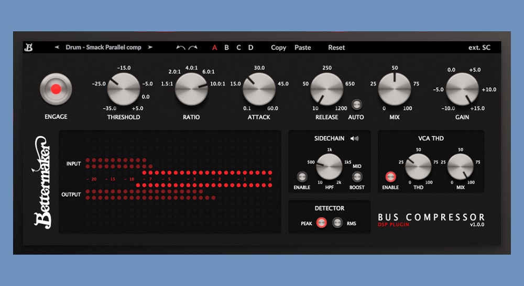Click the main MIX knob
The image size is (524, 286).
pyautogui.click(x=395, y=89)
